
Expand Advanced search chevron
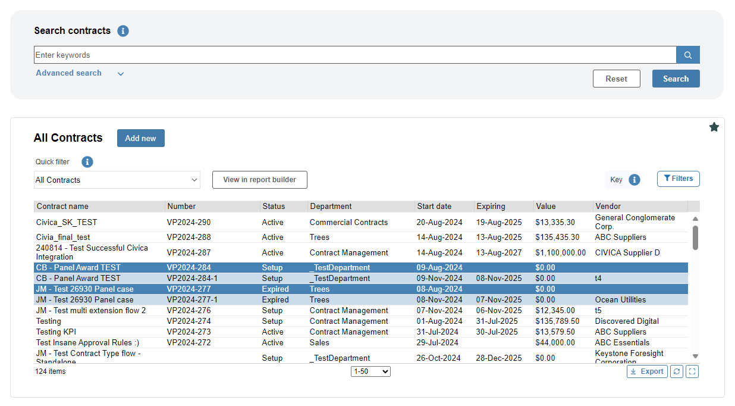121,74
